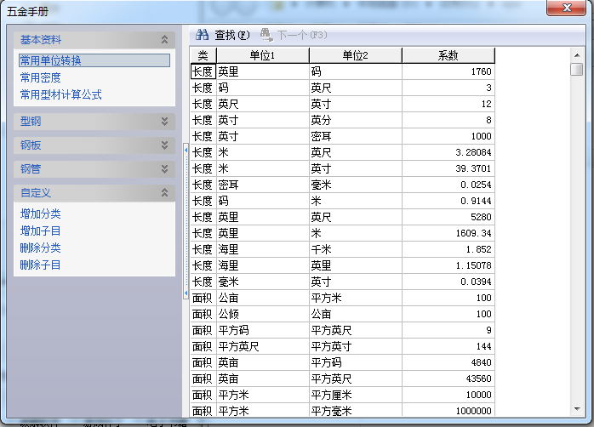Click the 基本资料 section title
Screen dimensions: 594x427
pos(41,39)
